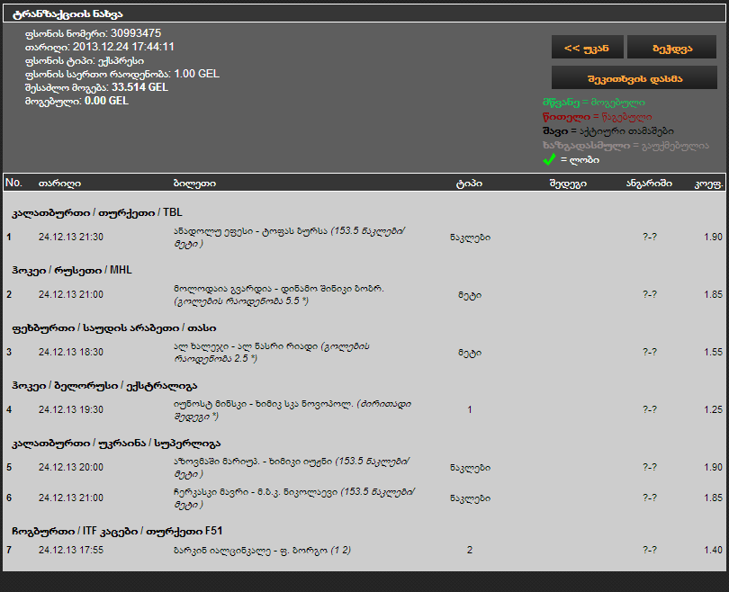Click row 7 date 24.12.13 17:55
This screenshot has height=592, width=729.
(71, 551)
